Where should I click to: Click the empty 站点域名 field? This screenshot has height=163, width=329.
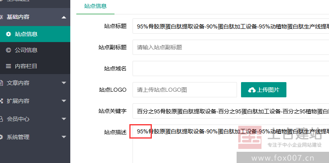click(x=231, y=68)
